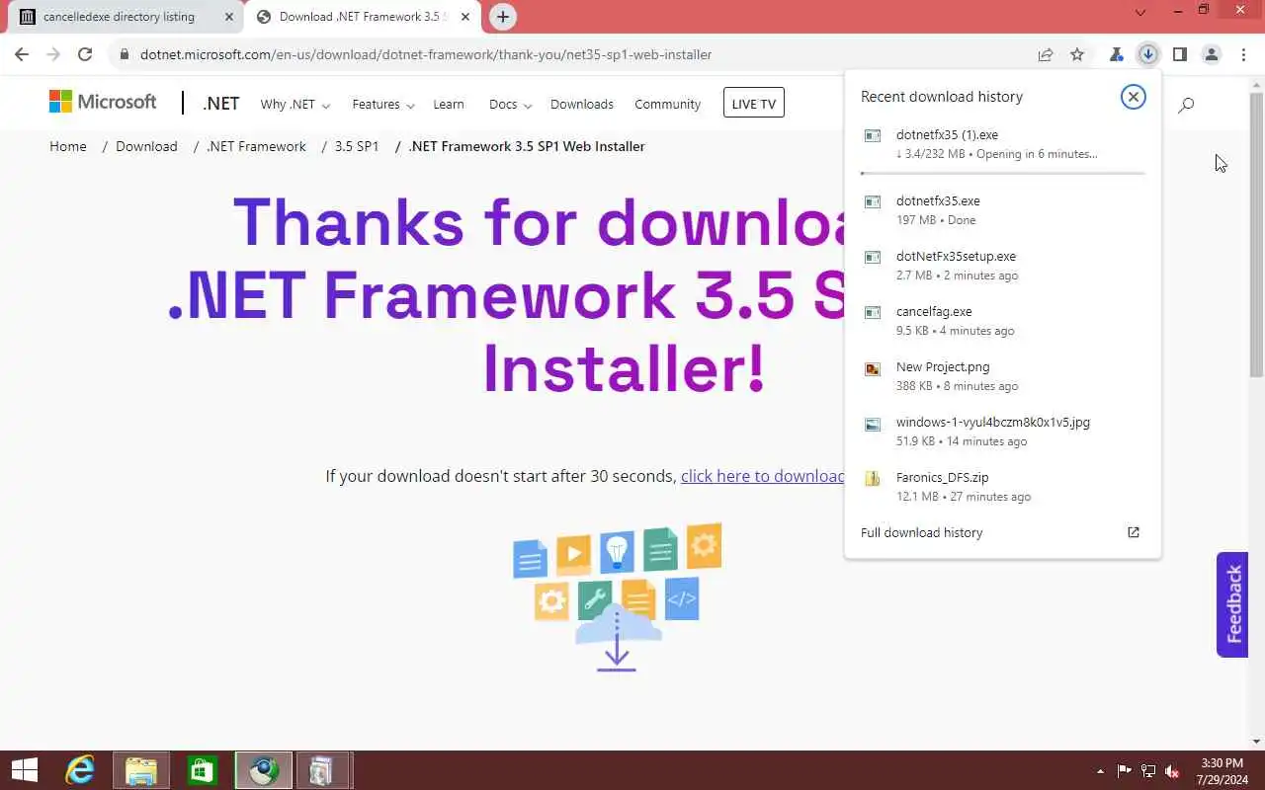The height and width of the screenshot is (790, 1265).
Task: Select the Download .NET Framework 3.5 tab
Action: (364, 17)
